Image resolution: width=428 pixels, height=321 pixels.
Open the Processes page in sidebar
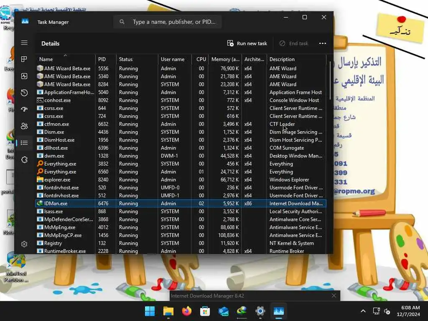tap(24, 59)
